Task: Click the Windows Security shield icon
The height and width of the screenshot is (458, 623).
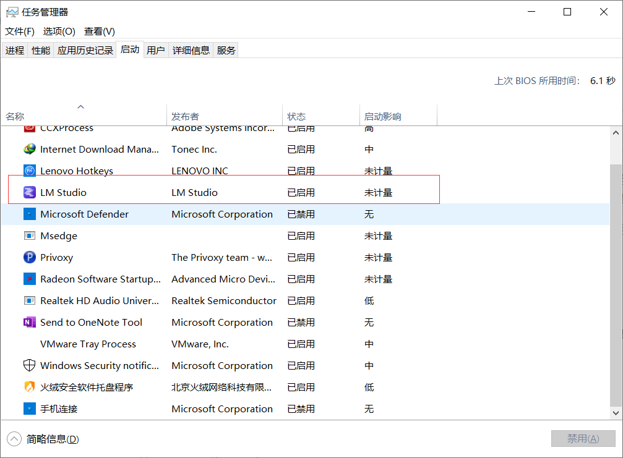Action: click(x=30, y=365)
